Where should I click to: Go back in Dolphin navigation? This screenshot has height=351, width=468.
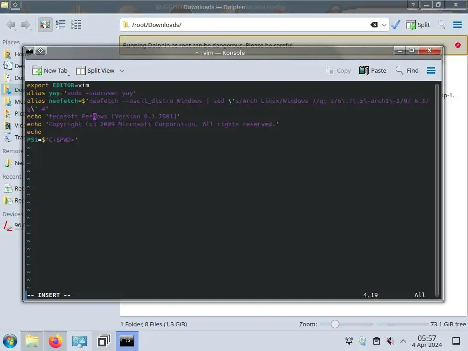click(11, 25)
